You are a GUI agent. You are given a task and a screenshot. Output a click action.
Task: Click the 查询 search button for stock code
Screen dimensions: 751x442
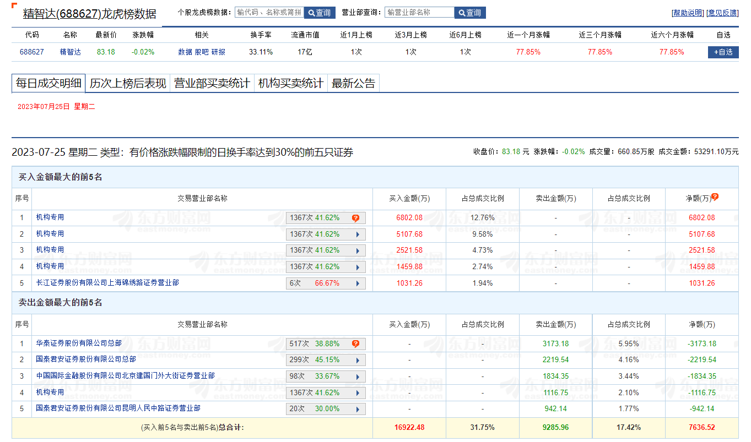coord(320,13)
